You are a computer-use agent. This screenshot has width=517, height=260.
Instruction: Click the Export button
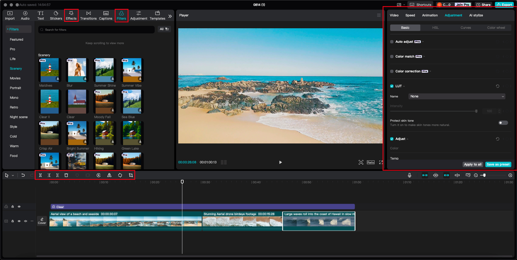(504, 5)
